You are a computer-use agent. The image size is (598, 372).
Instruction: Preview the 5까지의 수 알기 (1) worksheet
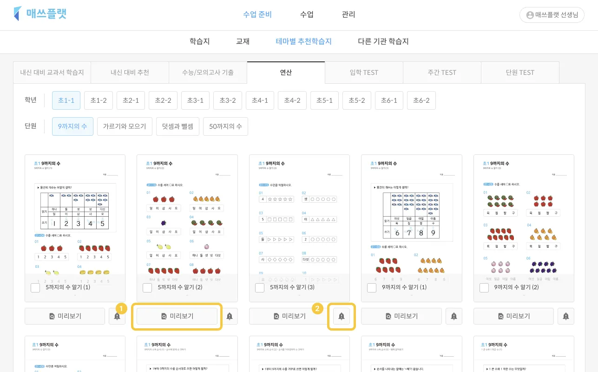tap(65, 316)
